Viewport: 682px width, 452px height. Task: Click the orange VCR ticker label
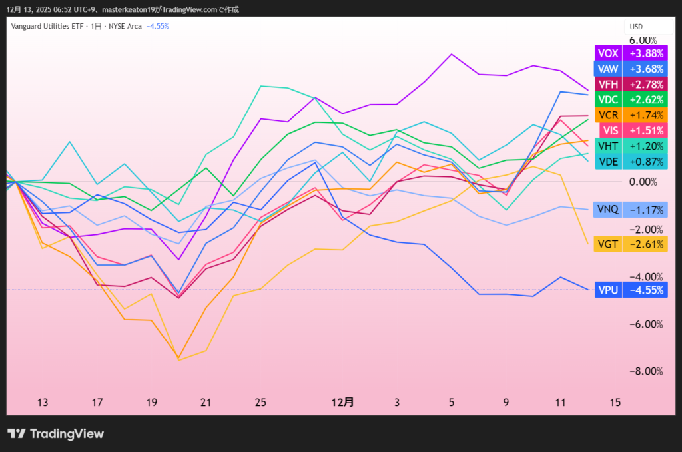point(607,114)
